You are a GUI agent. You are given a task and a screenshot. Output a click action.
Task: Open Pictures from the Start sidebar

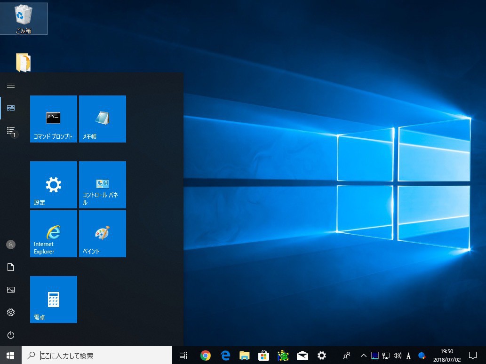(x=11, y=290)
